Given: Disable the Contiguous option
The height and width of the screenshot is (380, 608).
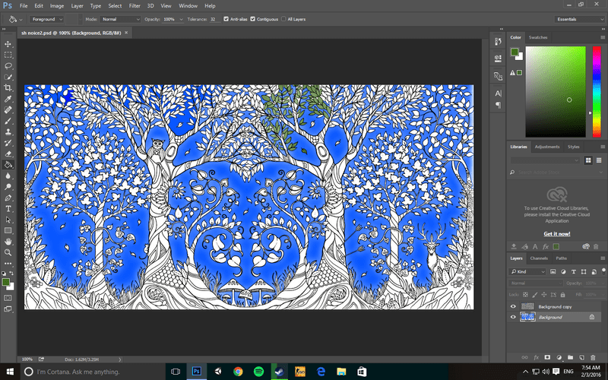Looking at the screenshot, I should 253,18.
